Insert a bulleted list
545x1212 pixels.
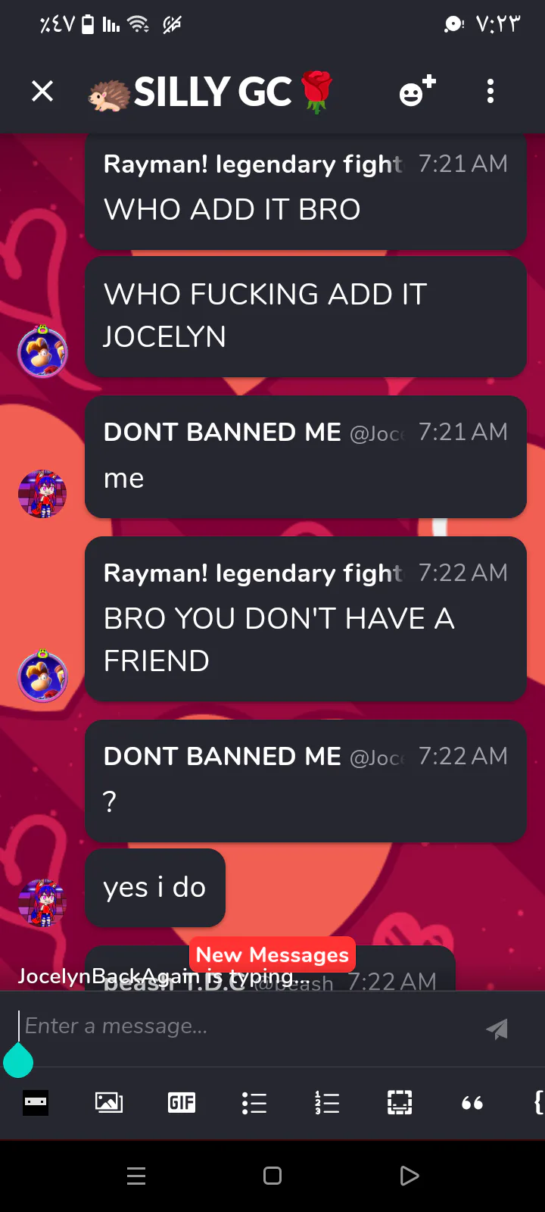(254, 1103)
